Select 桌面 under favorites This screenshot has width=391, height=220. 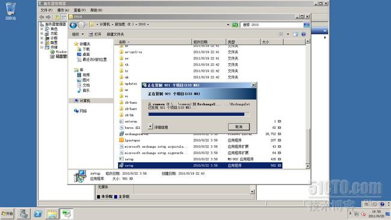tap(83, 54)
